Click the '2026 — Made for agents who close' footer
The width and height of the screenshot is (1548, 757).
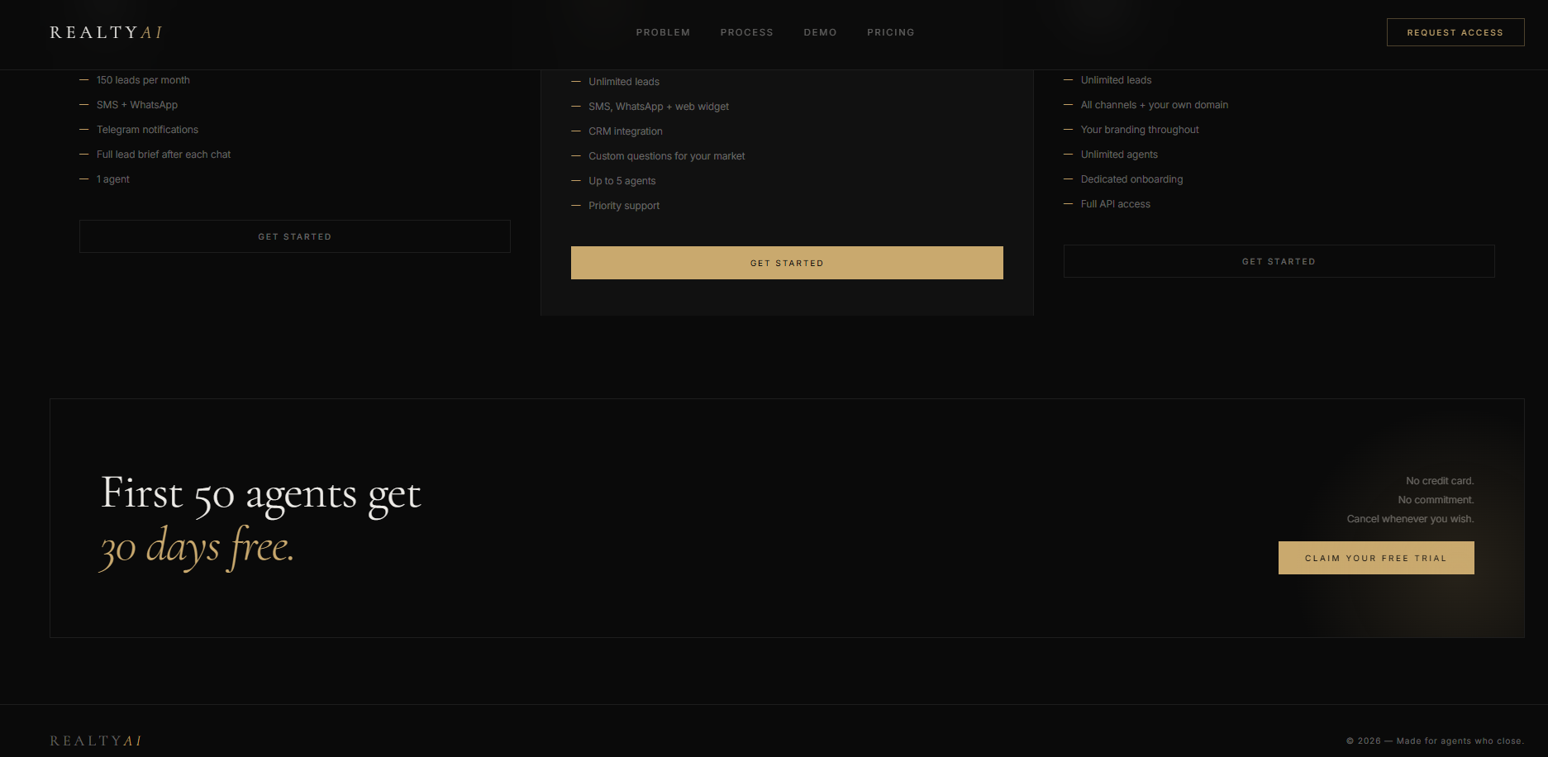[1435, 741]
